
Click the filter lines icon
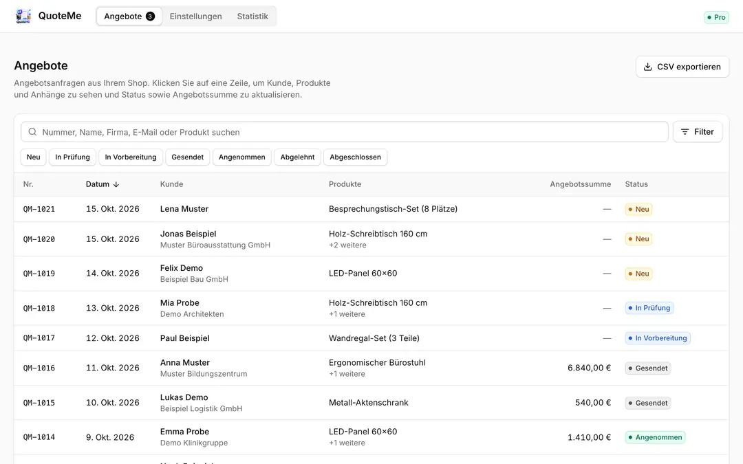tap(685, 132)
